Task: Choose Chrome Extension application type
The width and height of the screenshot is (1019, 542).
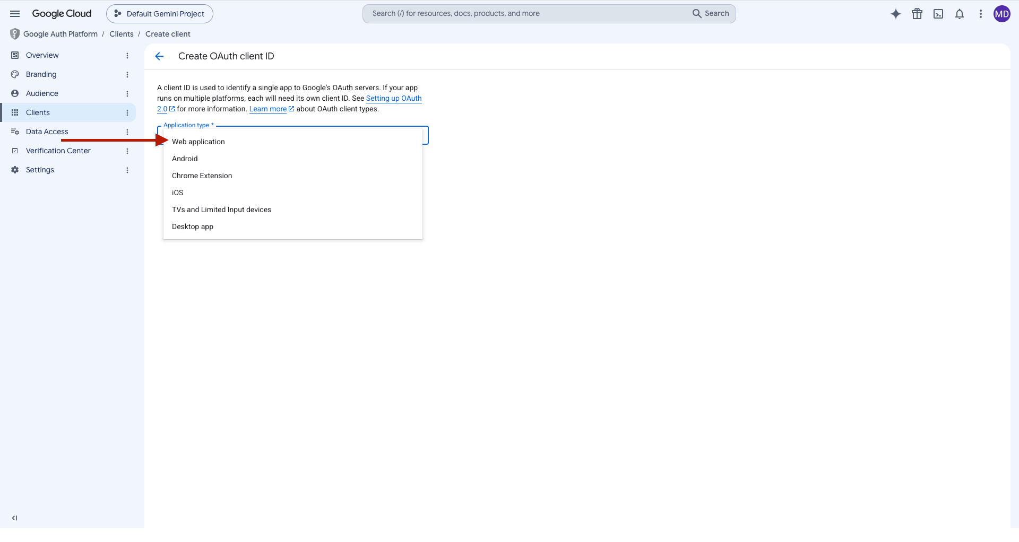Action: pos(293,176)
